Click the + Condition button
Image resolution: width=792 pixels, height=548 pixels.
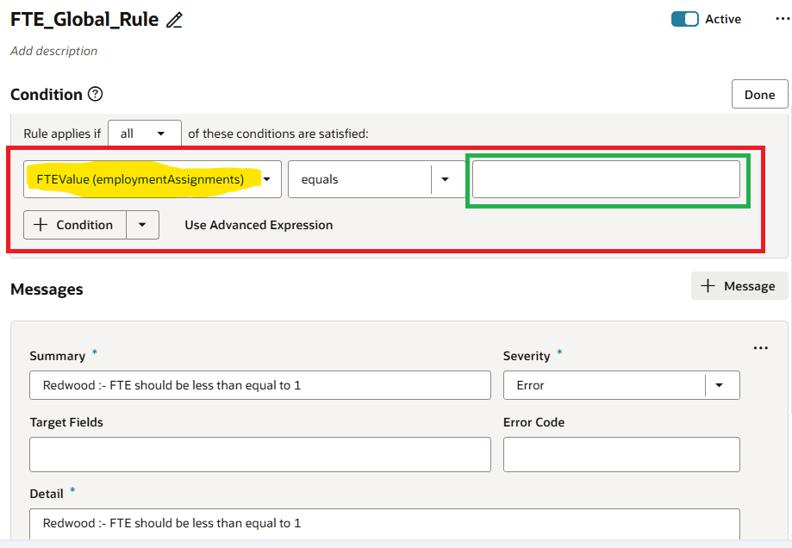(75, 225)
